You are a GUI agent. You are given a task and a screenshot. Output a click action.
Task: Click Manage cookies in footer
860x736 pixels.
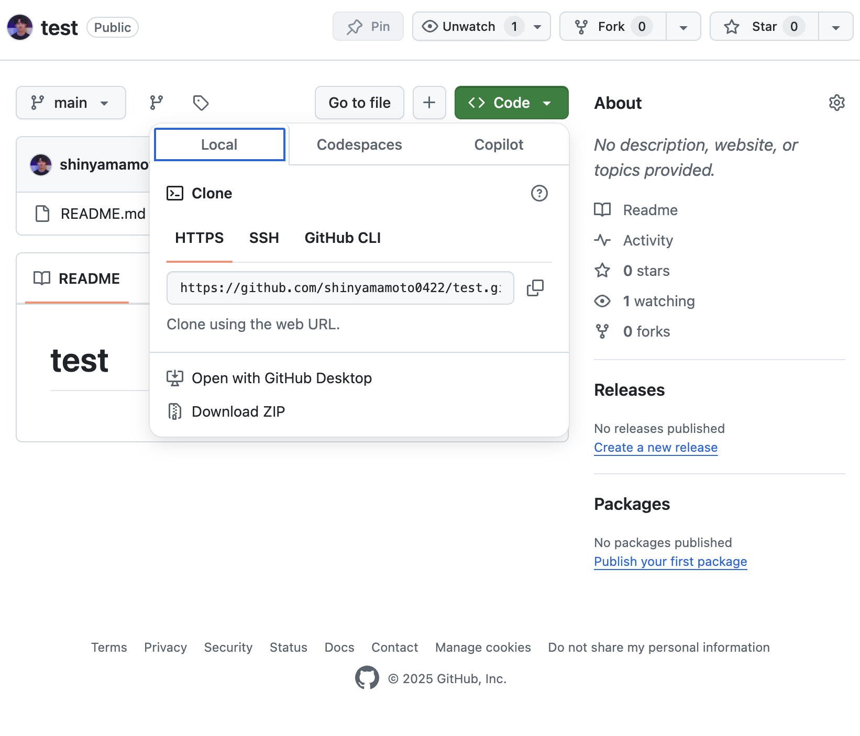(483, 648)
